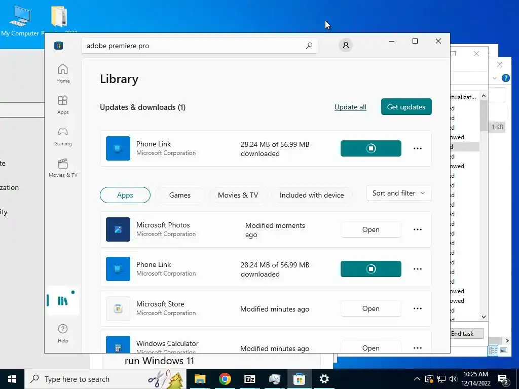Viewport: 519px width, 389px height.
Task: Select the Apps filter tab
Action: pyautogui.click(x=125, y=195)
